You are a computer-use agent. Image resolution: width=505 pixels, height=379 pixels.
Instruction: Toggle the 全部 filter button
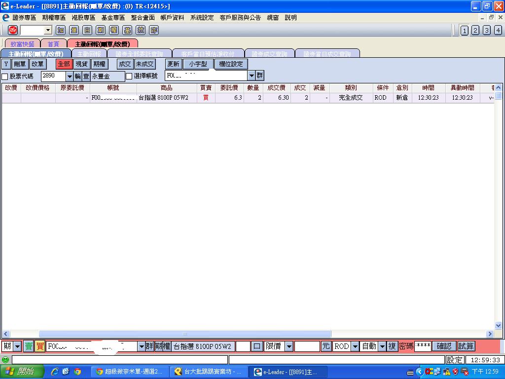click(64, 64)
